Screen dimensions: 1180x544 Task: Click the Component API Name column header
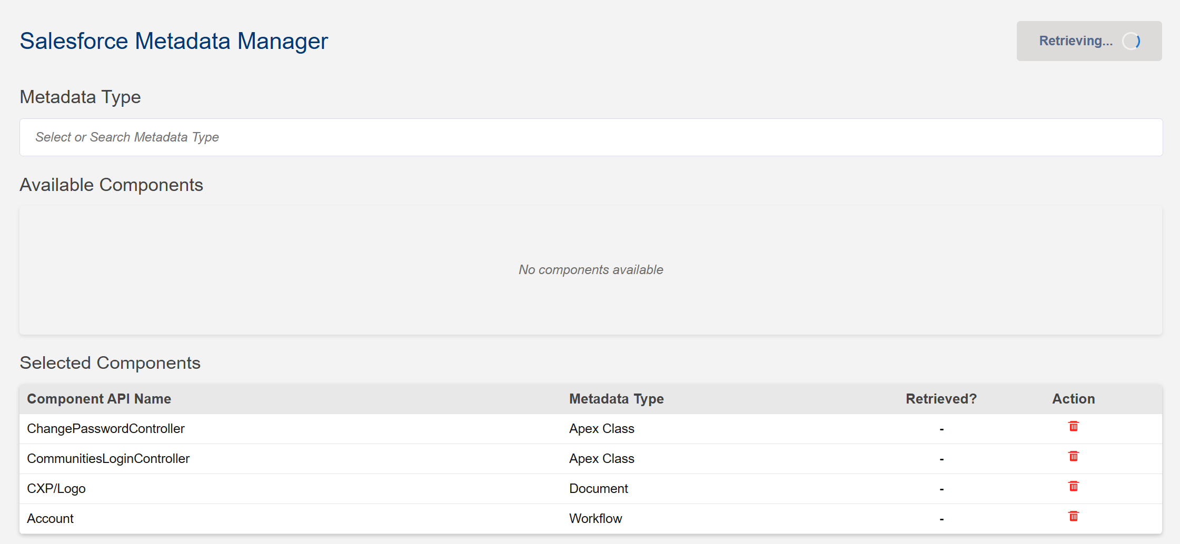(x=99, y=399)
